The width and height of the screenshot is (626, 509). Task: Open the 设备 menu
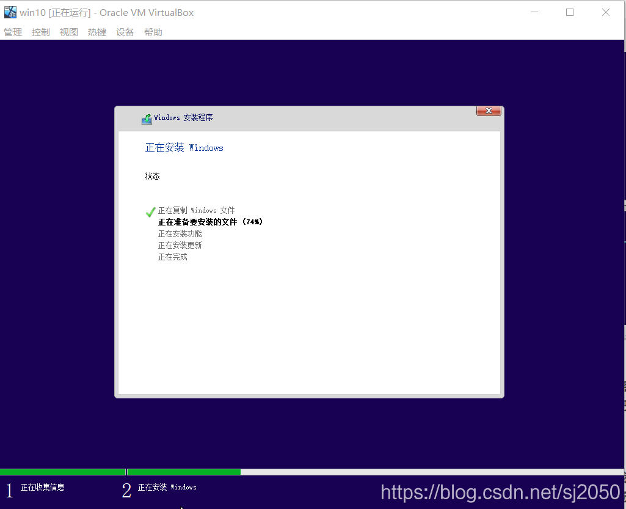coord(125,32)
